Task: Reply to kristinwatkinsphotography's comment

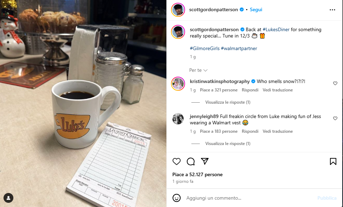Action: point(250,90)
